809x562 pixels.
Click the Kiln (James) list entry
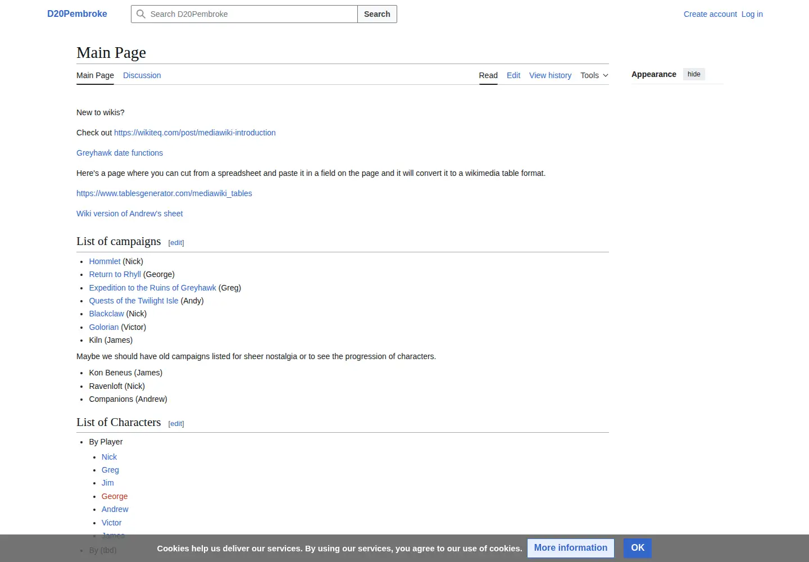(x=111, y=340)
